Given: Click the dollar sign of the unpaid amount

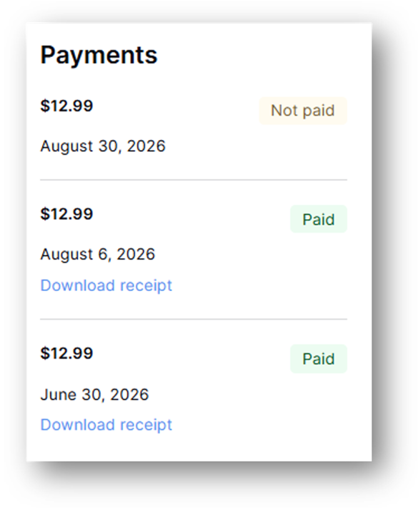Looking at the screenshot, I should (x=44, y=106).
